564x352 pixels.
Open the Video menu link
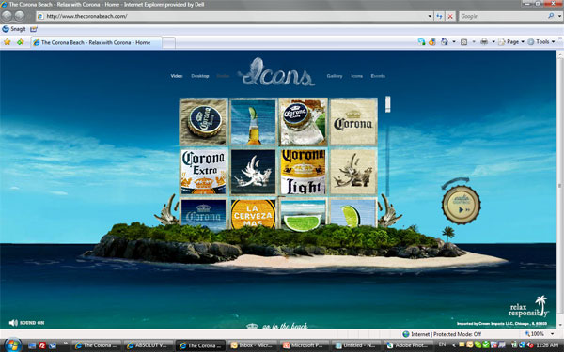177,76
